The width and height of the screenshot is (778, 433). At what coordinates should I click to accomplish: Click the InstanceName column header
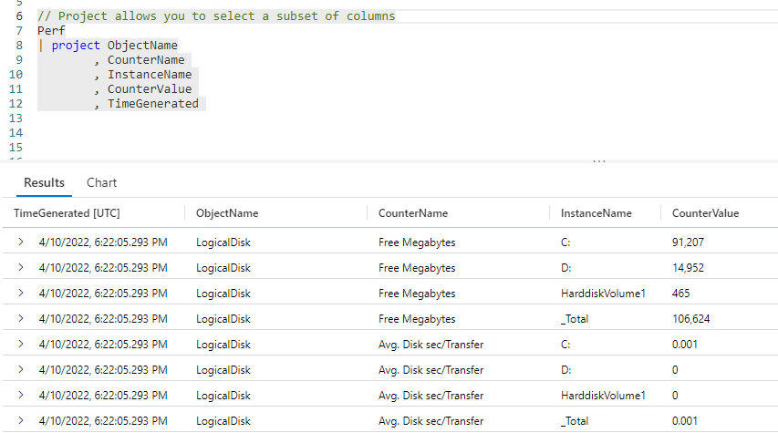[x=597, y=213]
